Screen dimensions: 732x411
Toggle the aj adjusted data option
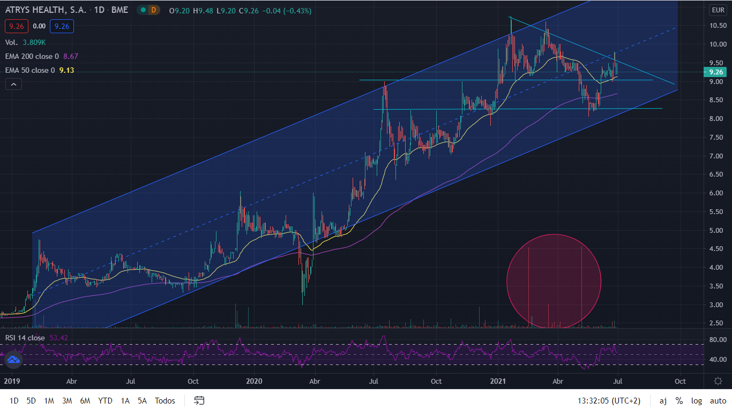tap(663, 400)
